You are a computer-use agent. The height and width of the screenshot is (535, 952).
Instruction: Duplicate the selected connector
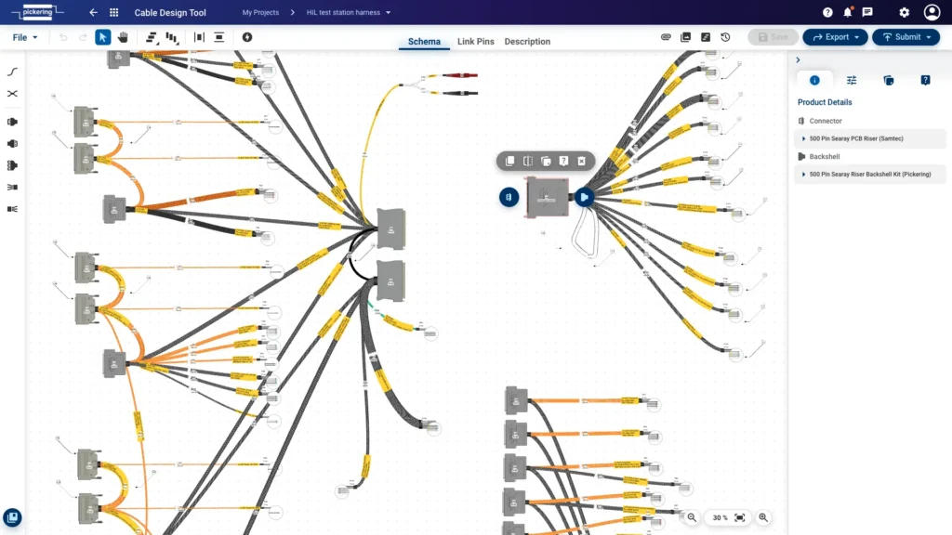point(546,161)
